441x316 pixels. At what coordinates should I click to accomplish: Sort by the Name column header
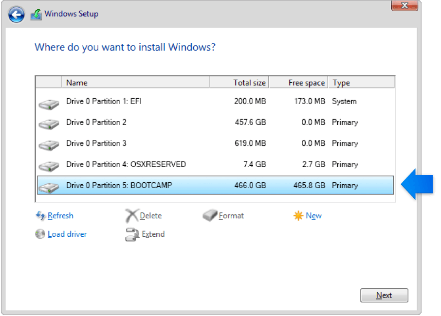[x=135, y=83]
